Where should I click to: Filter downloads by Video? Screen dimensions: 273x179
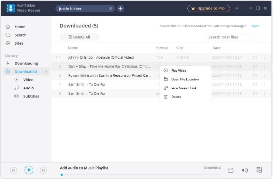[28, 80]
